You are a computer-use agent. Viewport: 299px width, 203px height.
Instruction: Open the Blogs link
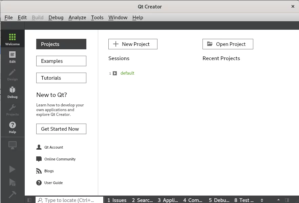click(x=49, y=171)
